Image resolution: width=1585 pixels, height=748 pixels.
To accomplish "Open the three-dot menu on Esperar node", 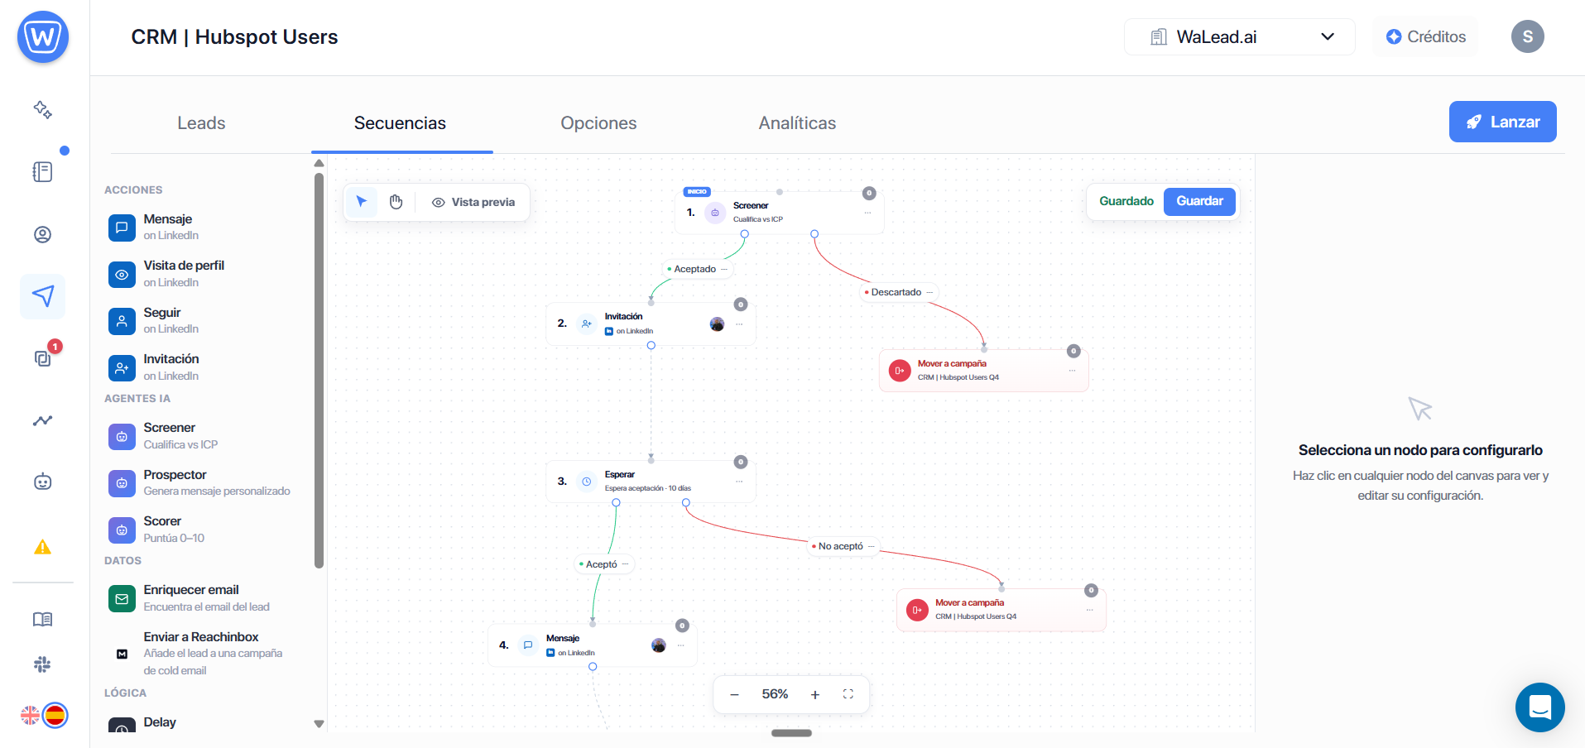I will [739, 482].
